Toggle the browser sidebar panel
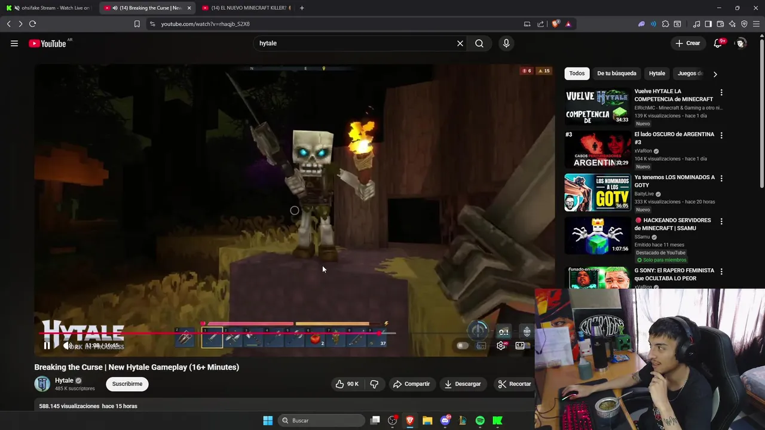Image resolution: width=765 pixels, height=430 pixels. [x=708, y=24]
